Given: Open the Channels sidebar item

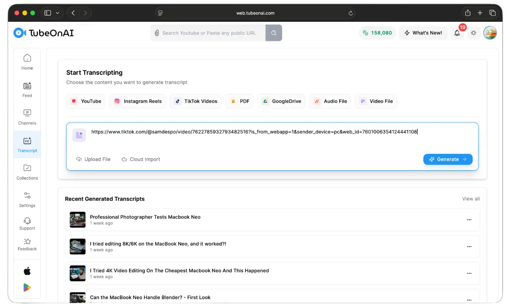Looking at the screenshot, I should click(27, 117).
